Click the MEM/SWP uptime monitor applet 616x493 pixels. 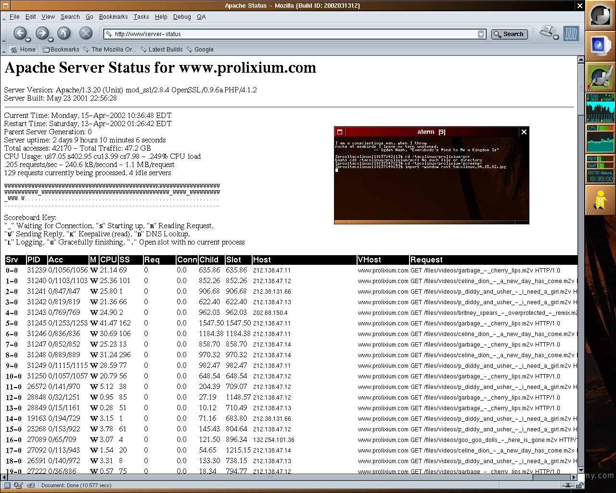coord(600,169)
